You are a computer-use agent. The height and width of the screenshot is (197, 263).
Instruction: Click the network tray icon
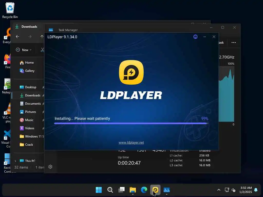pos(227,190)
